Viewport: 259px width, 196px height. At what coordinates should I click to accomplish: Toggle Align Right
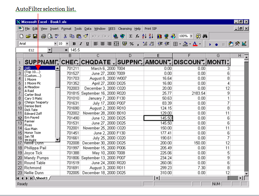click(x=109, y=44)
